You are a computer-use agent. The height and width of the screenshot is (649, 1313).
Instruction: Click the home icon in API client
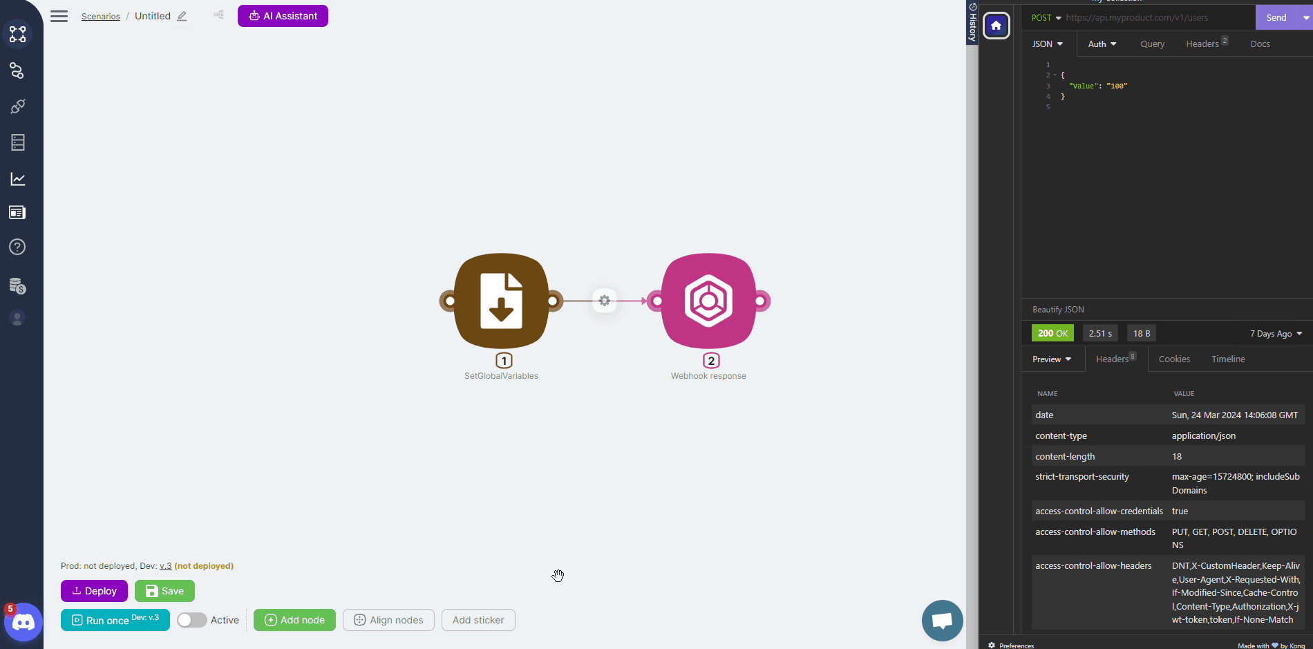996,26
